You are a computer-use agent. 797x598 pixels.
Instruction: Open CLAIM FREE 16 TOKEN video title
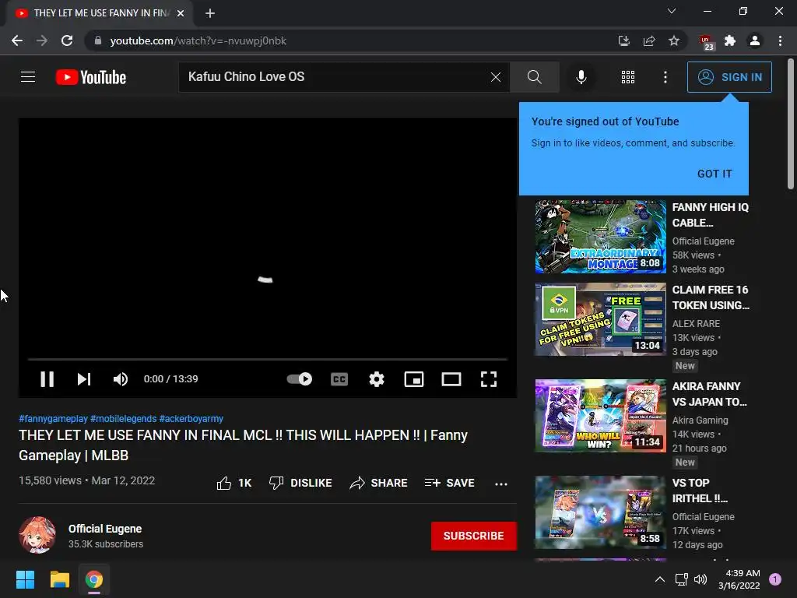coord(711,297)
